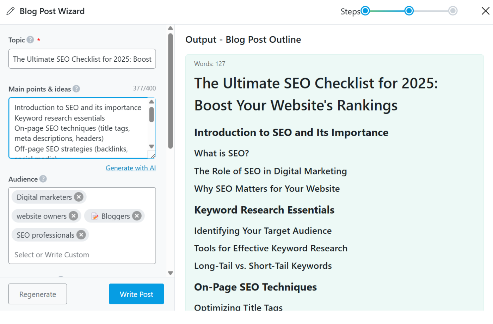Jump to the third wizard step
The height and width of the screenshot is (324, 493).
(x=453, y=11)
